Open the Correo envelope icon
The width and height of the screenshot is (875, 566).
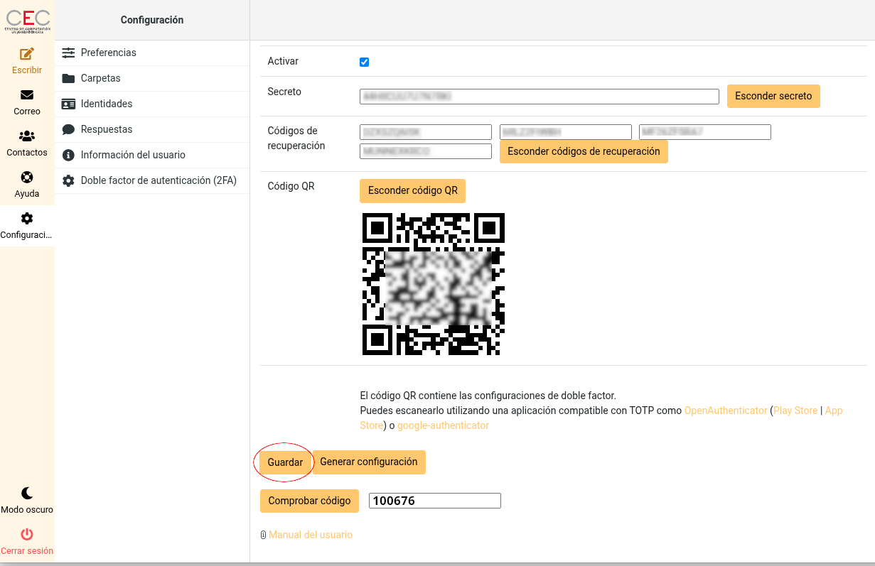[27, 95]
